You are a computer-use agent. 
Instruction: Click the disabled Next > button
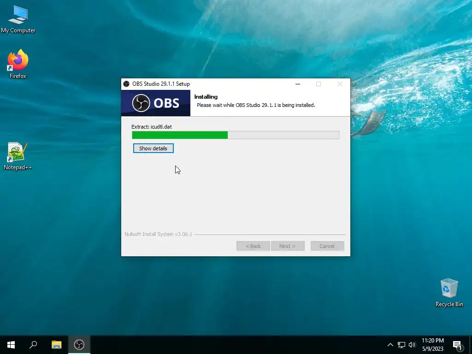point(288,246)
